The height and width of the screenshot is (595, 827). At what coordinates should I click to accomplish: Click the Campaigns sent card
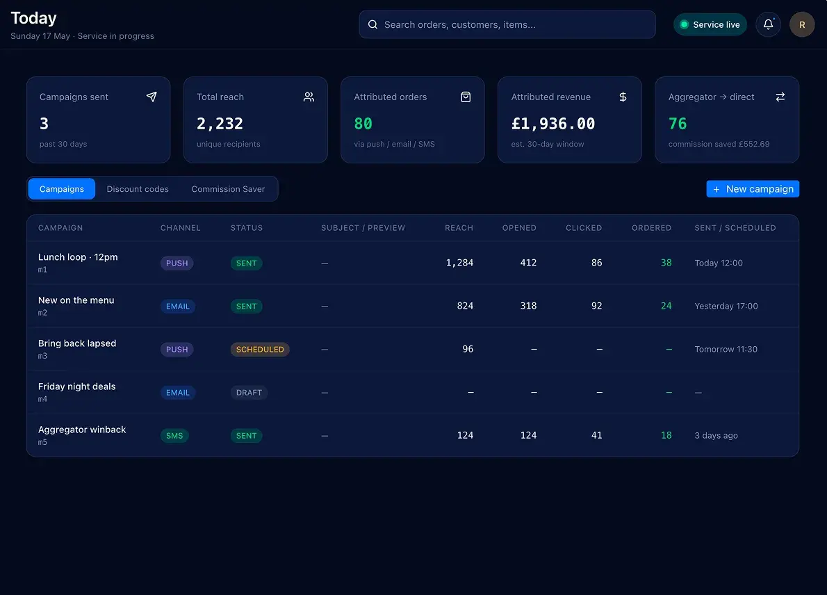(x=98, y=120)
